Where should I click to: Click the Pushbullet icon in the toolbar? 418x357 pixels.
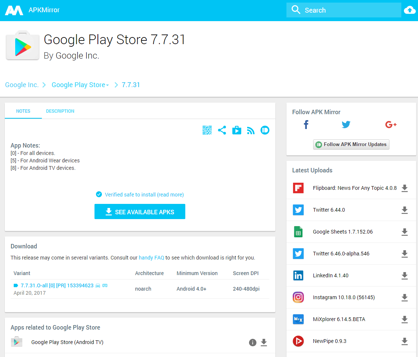[x=265, y=130]
